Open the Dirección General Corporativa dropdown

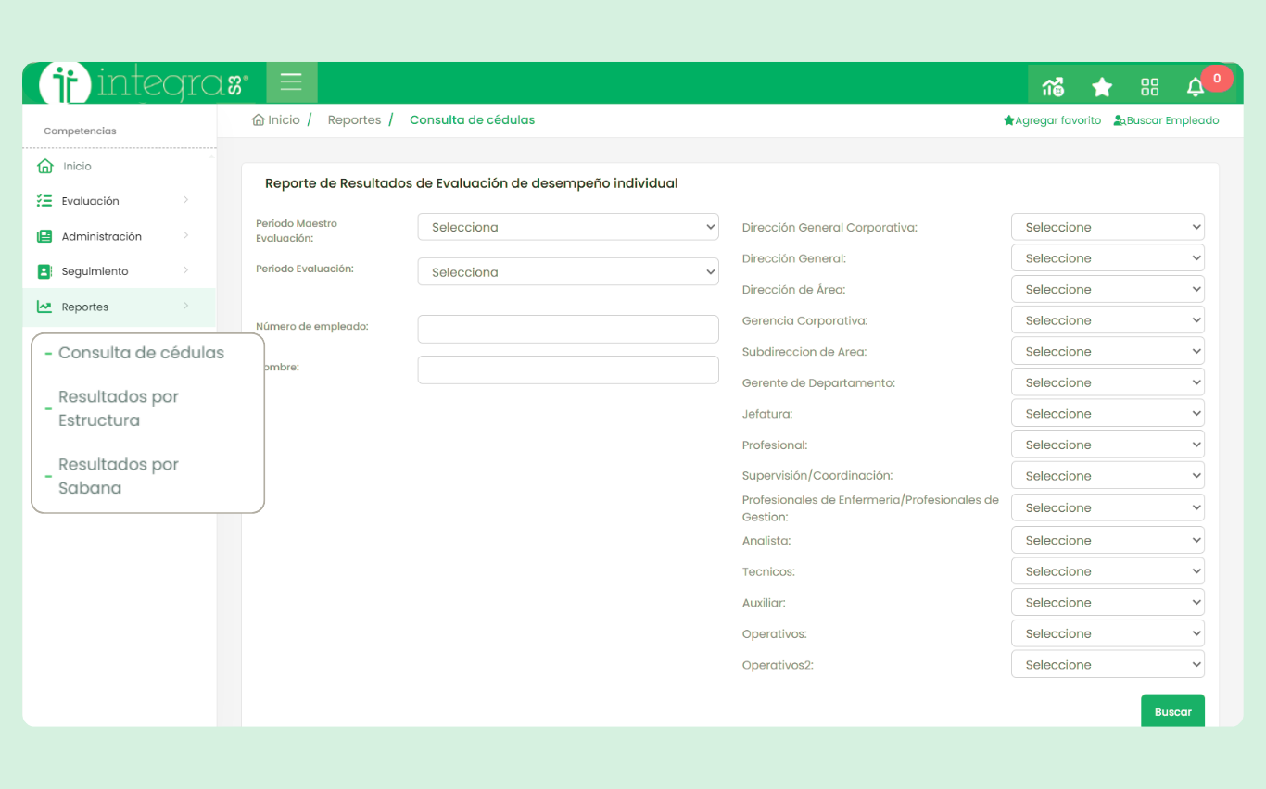click(x=1108, y=227)
